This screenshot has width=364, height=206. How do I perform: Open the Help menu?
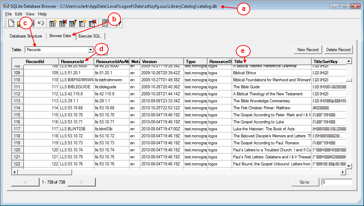pos(42,14)
